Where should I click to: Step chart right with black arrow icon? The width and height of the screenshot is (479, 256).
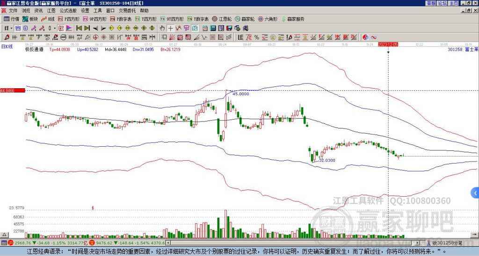[103, 28]
